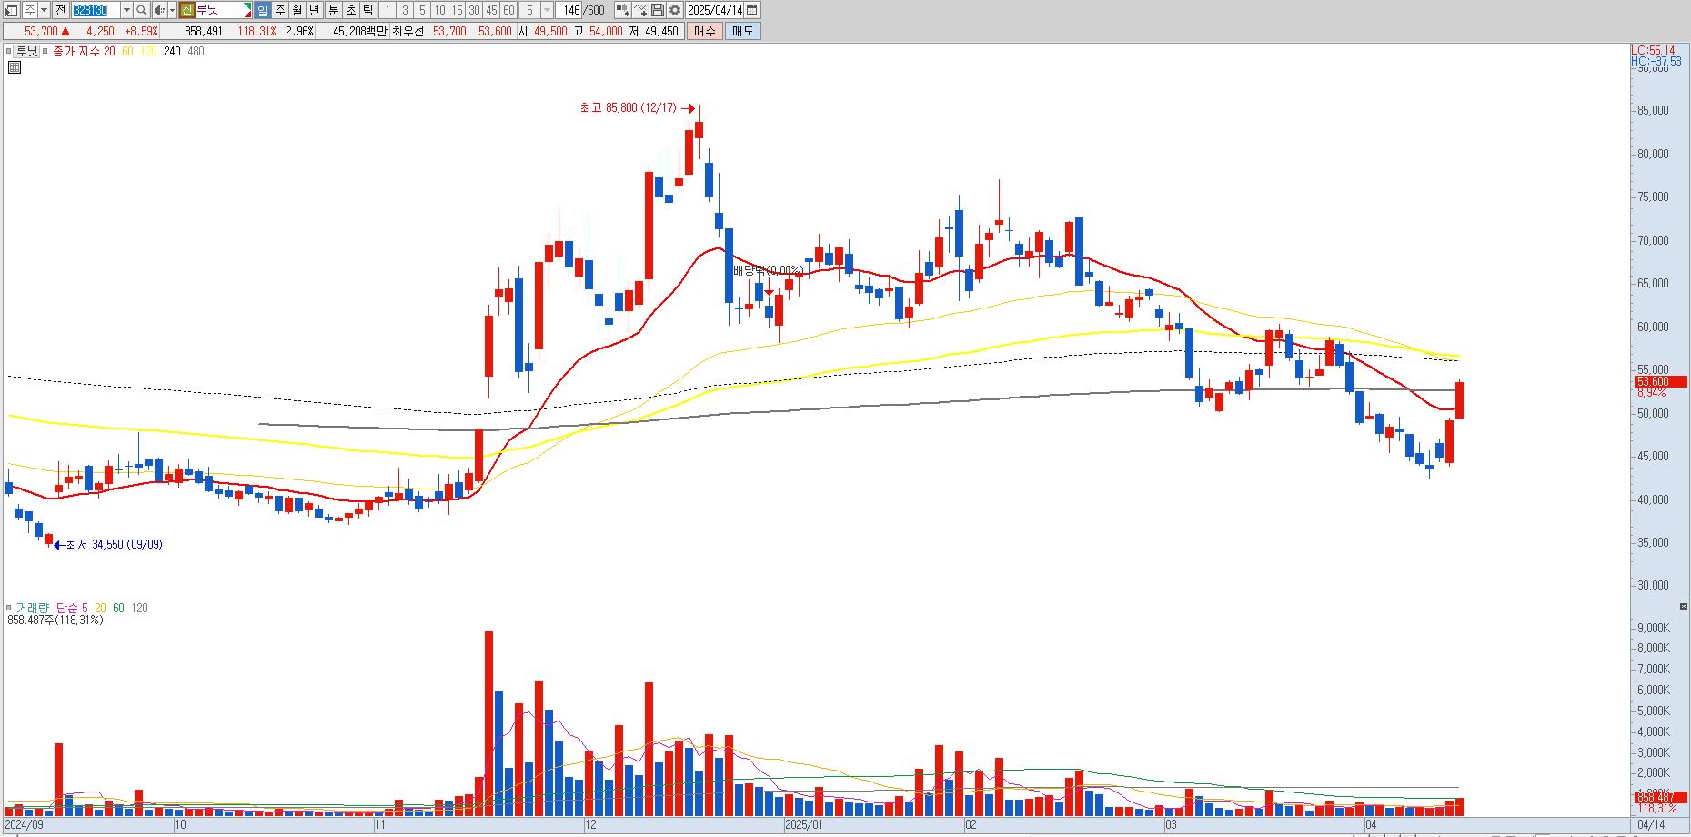The width and height of the screenshot is (1691, 837).
Task: Click the save chart floppy disk icon
Action: [x=657, y=10]
